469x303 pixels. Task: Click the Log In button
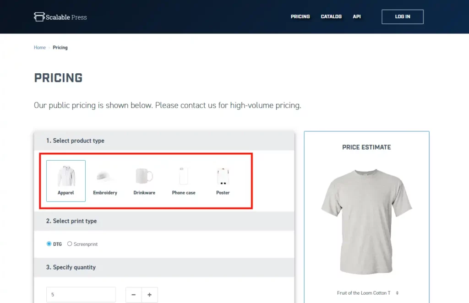[402, 16]
